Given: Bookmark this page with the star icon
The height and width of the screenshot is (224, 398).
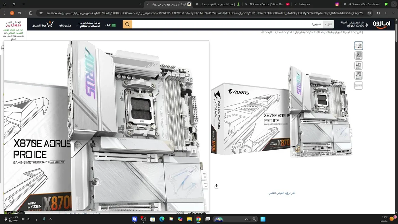Looking at the screenshot, I should pos(41,13).
